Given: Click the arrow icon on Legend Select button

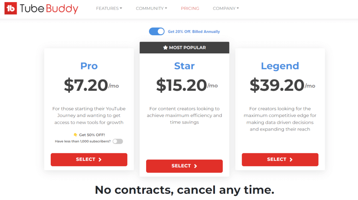Looking at the screenshot, I should (291, 160).
